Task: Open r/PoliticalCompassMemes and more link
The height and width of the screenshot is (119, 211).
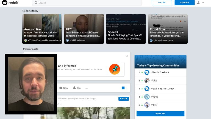Action: 45,40
